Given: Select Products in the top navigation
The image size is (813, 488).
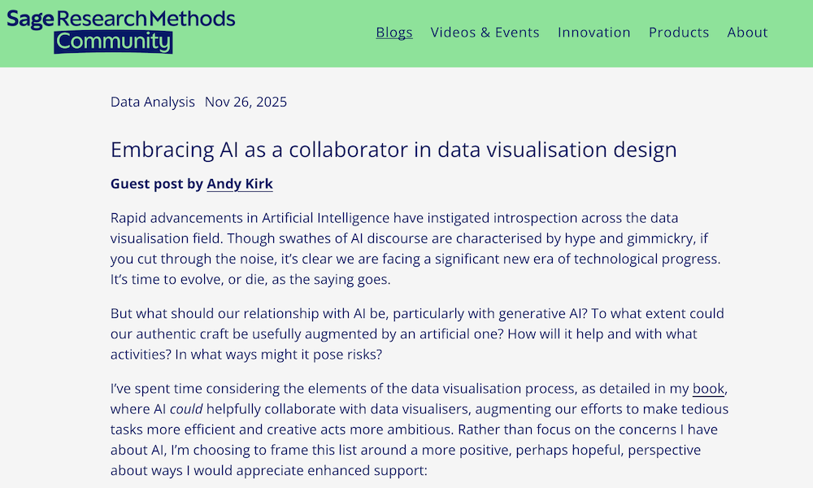Looking at the screenshot, I should (679, 33).
